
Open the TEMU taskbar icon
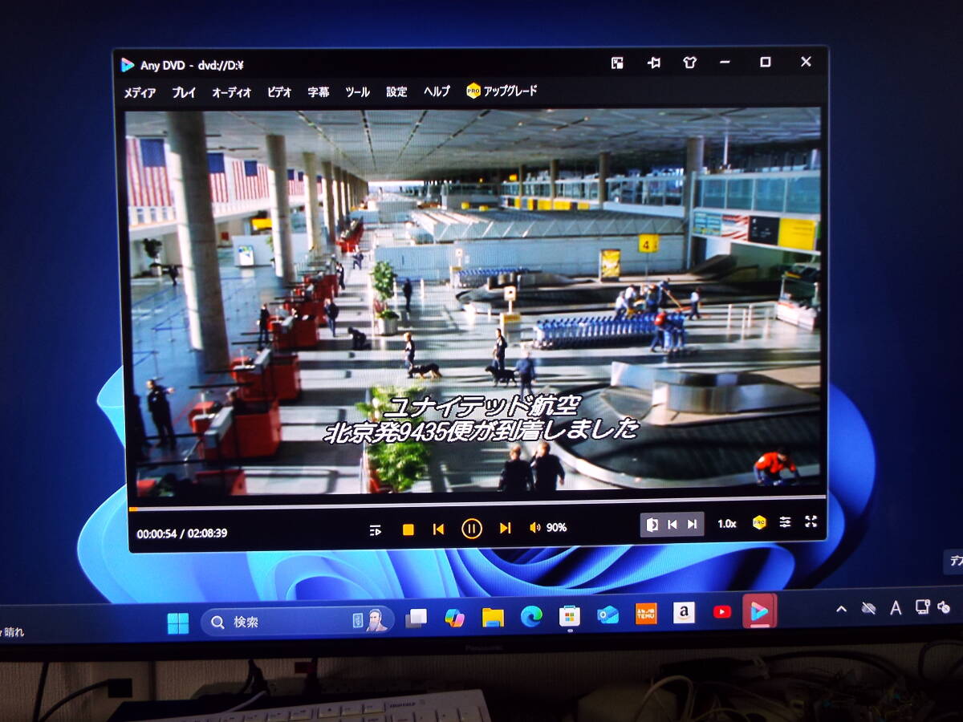click(x=646, y=614)
